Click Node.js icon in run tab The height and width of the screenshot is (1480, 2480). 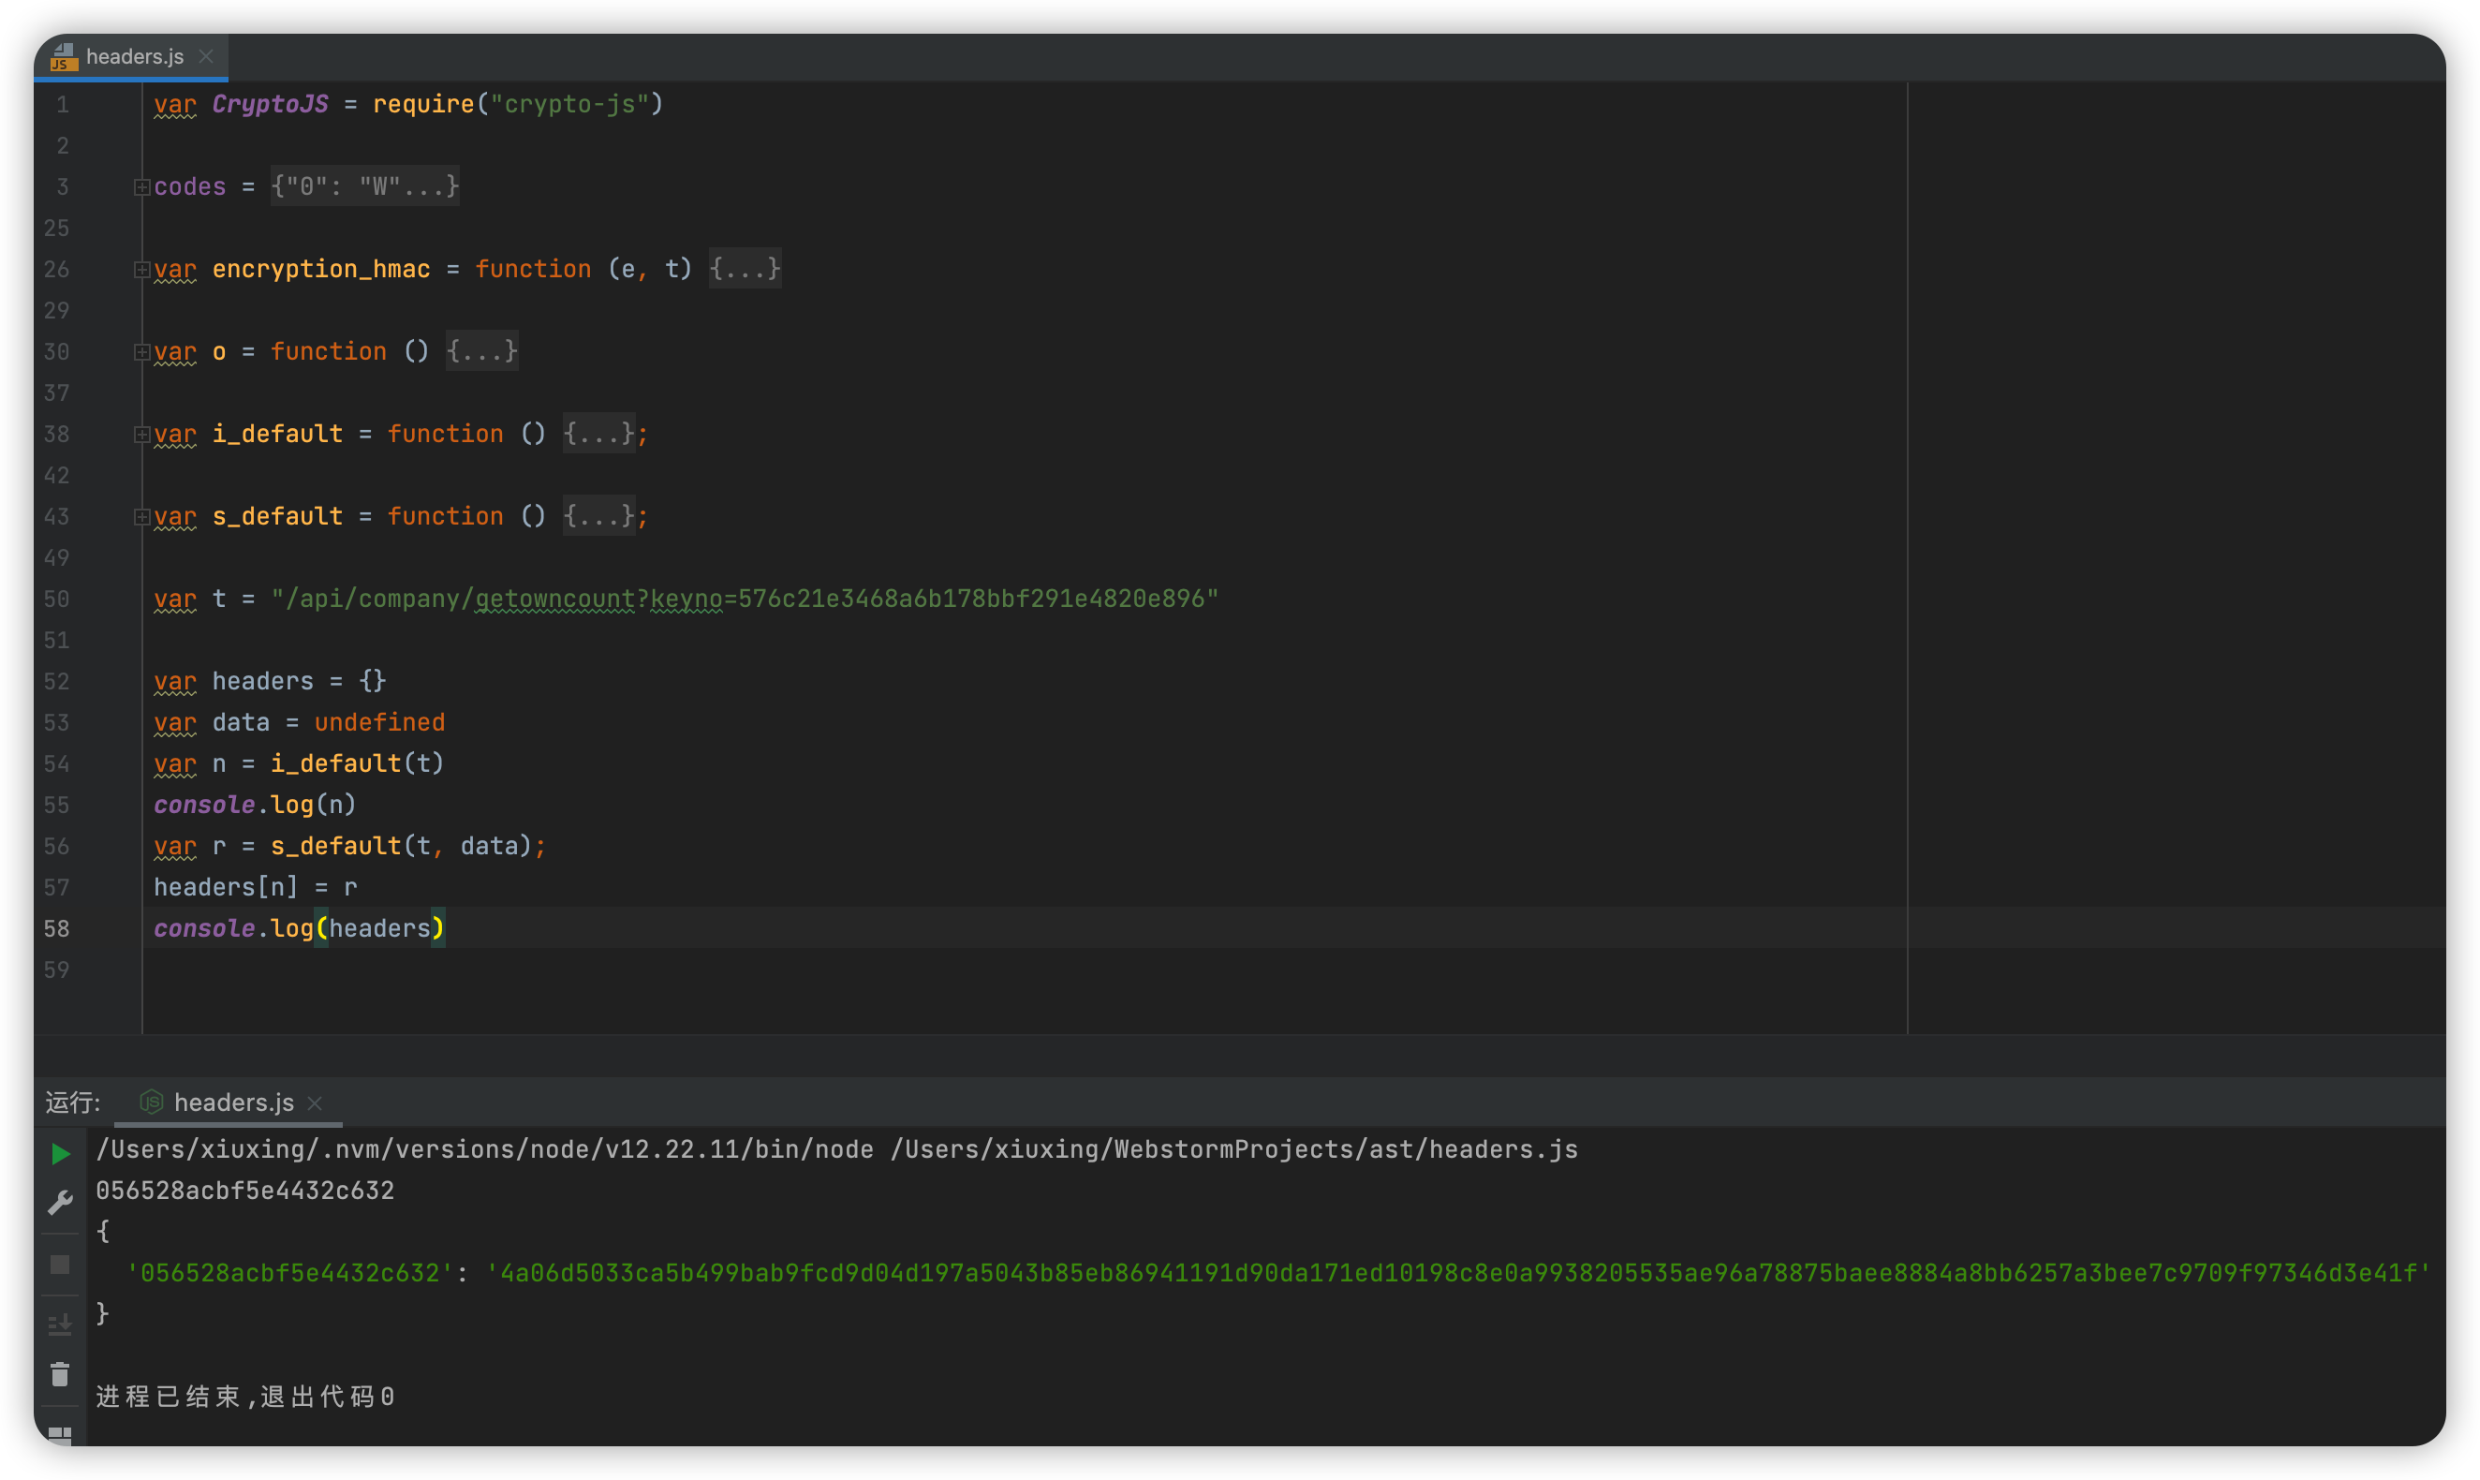(x=152, y=1102)
